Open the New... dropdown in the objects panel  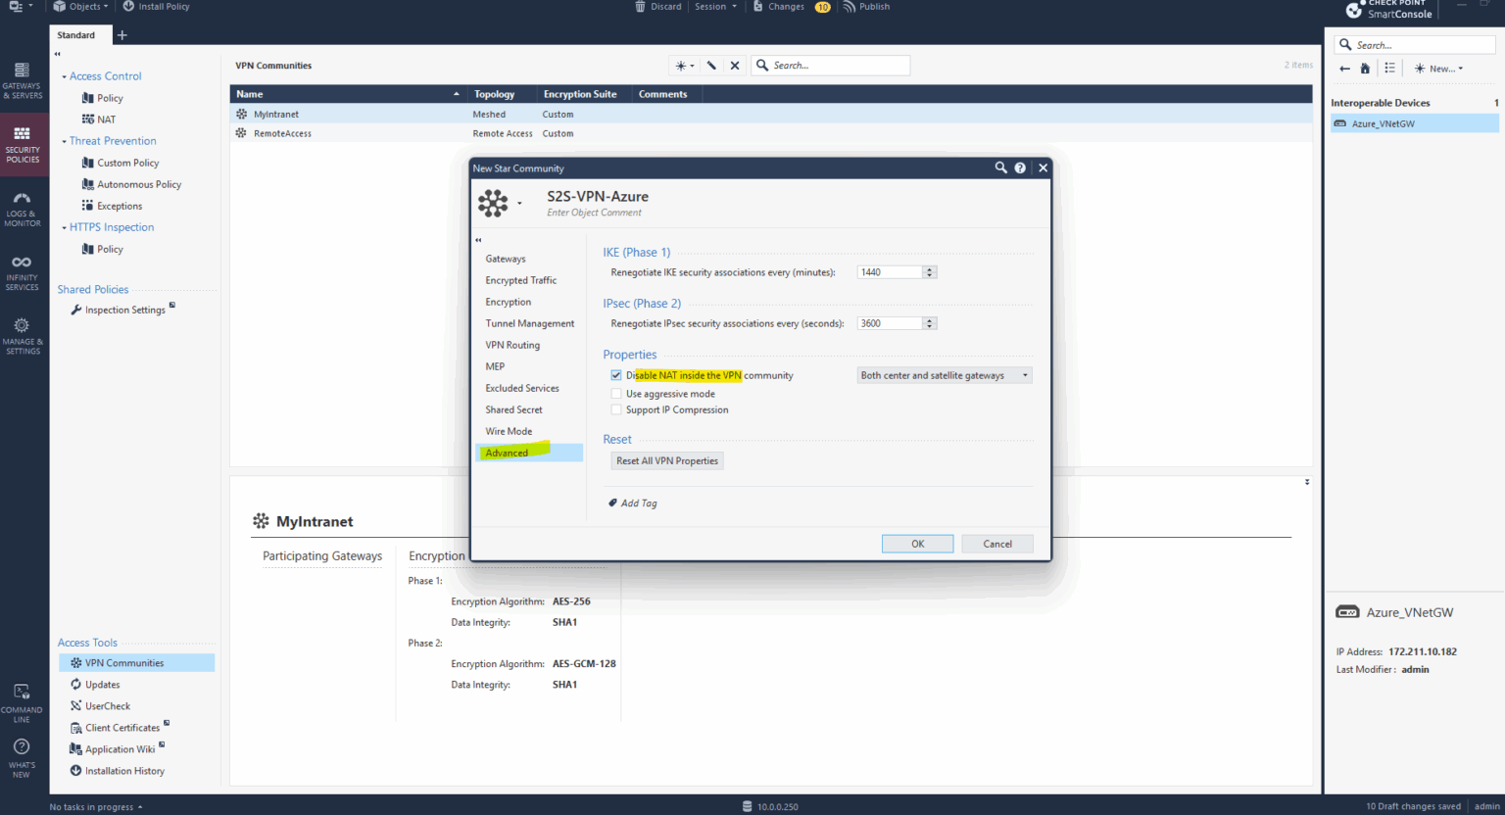1438,68
